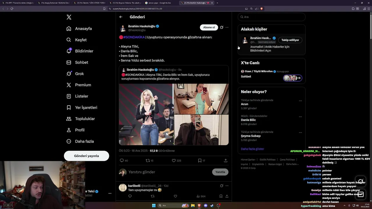Click the Yanıtla button

coord(220,172)
